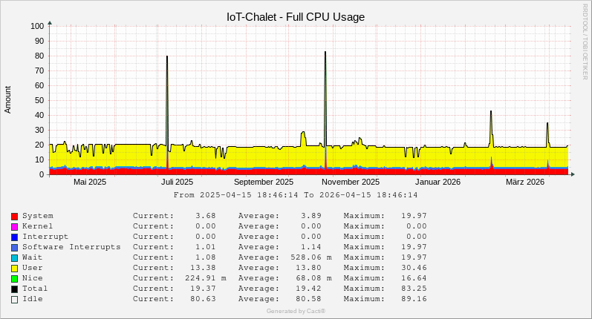Click the black Total legend swatch

(14, 289)
